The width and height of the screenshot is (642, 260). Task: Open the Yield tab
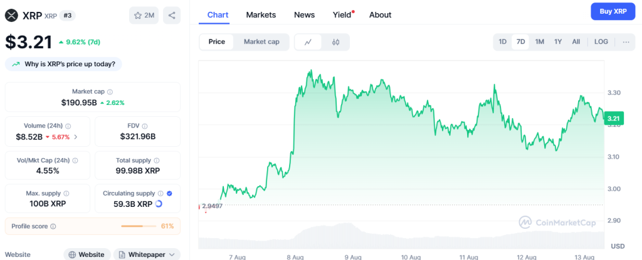342,14
